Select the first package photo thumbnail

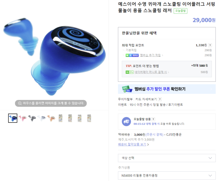click(x=60, y=118)
